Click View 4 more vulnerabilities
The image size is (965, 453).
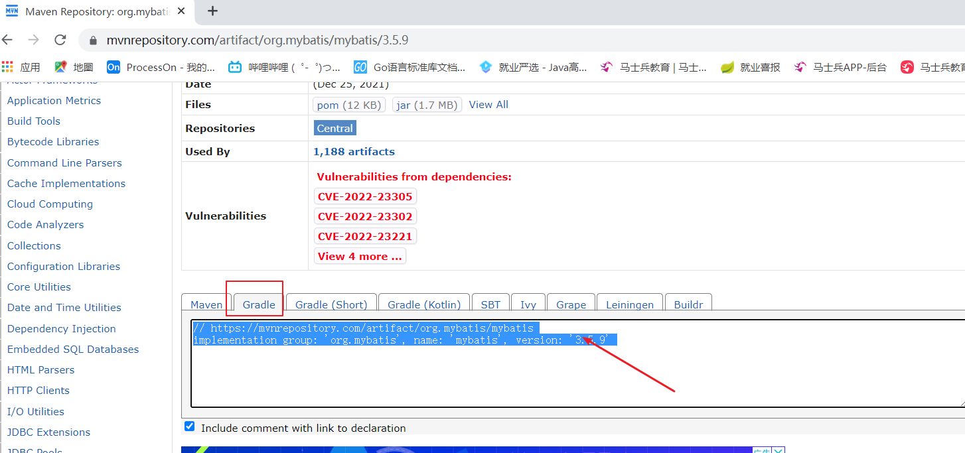click(360, 256)
